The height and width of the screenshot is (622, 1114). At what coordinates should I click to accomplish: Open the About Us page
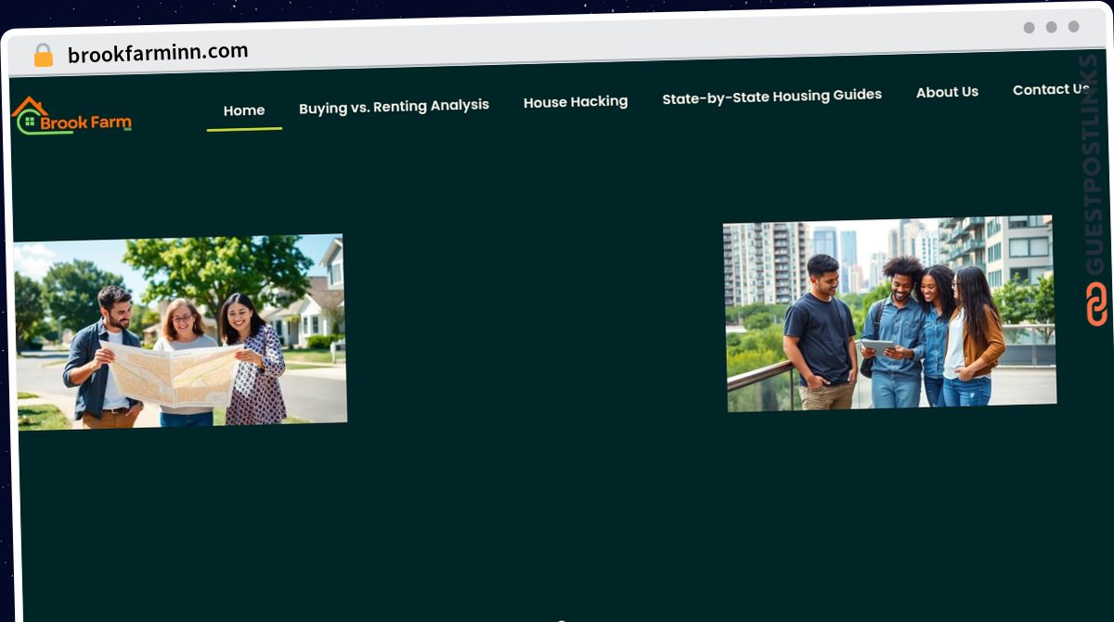click(947, 92)
